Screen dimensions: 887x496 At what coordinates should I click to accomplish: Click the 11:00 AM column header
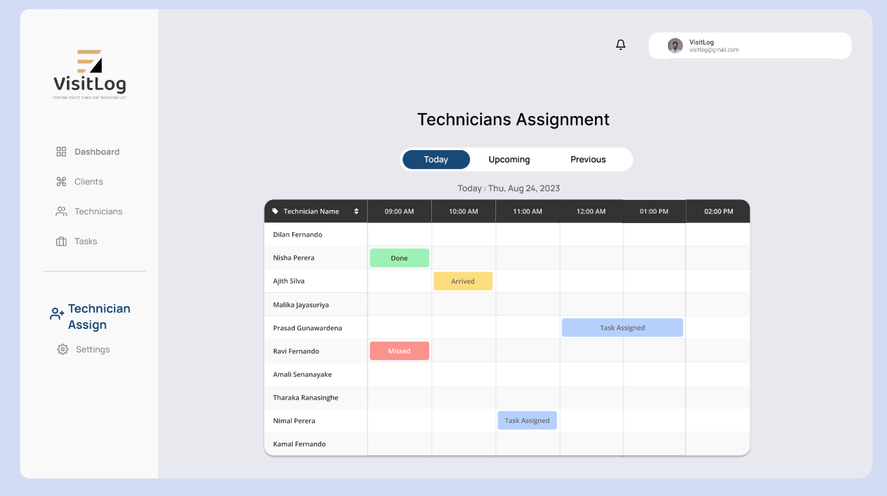click(527, 211)
